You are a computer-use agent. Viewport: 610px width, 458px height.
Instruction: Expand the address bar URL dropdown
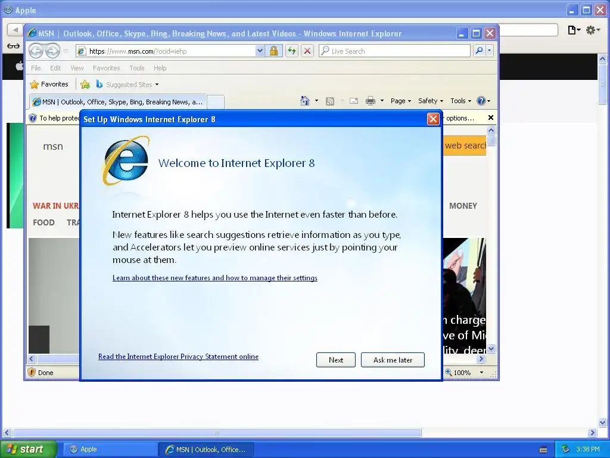pos(260,51)
